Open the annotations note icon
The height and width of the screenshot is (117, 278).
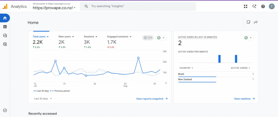[x=248, y=22]
